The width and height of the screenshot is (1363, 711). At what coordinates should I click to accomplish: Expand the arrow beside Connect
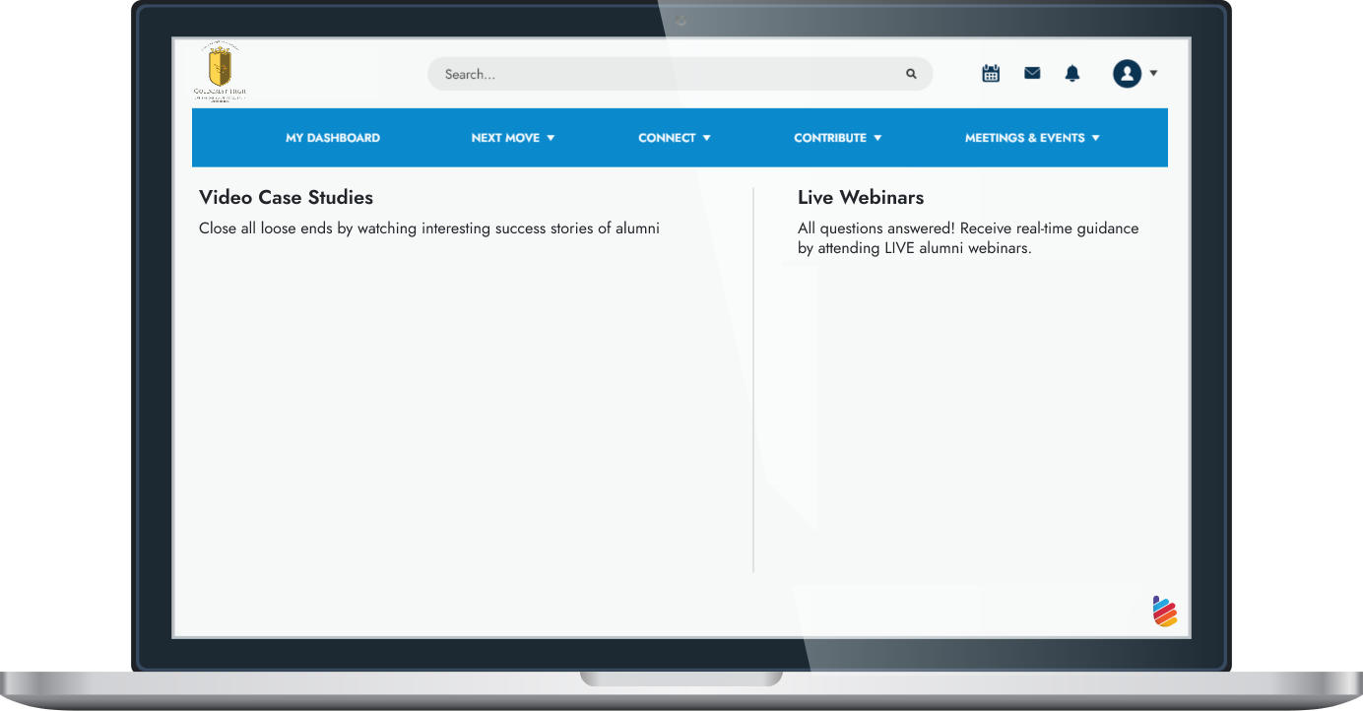pos(706,138)
